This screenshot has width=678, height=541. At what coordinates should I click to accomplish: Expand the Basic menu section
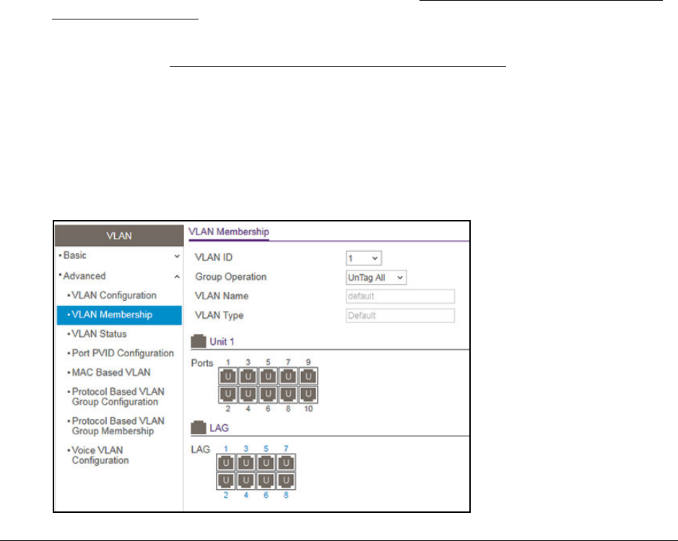coord(119,255)
